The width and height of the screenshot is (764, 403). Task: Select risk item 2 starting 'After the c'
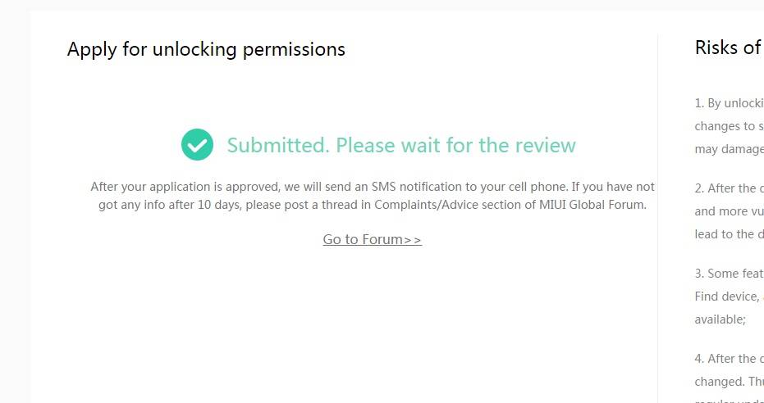coord(729,188)
